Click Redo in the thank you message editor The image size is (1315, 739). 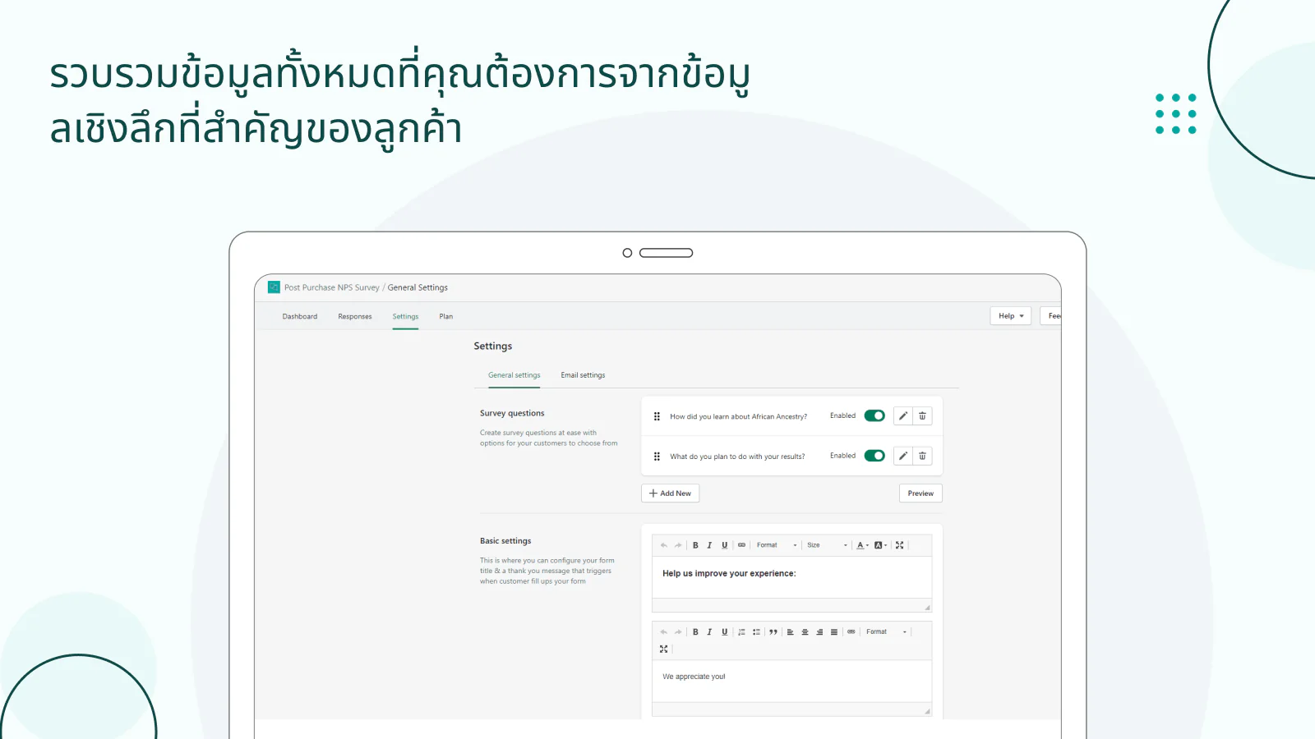tap(678, 632)
